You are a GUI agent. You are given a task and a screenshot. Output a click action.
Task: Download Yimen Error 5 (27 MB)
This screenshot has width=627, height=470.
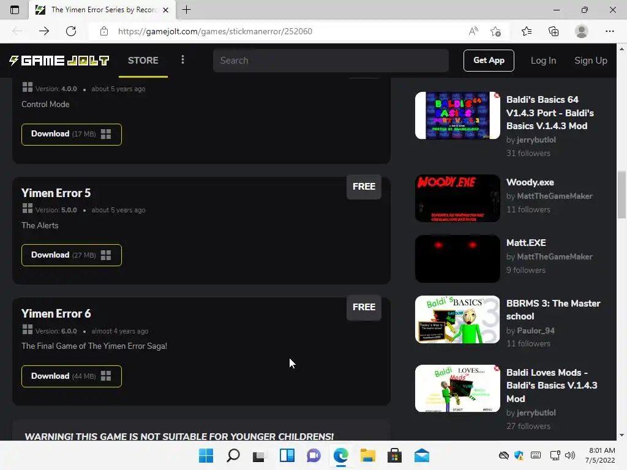pyautogui.click(x=72, y=255)
